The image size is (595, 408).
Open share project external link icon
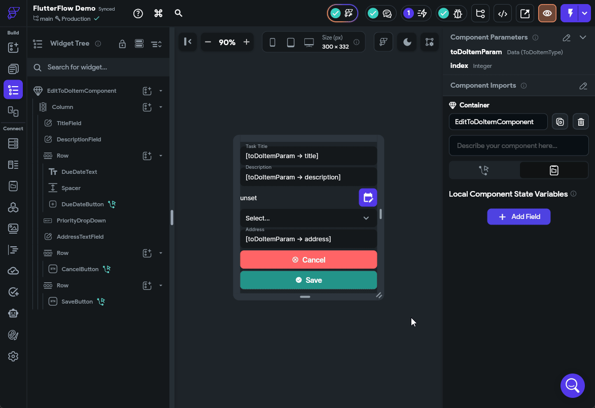pyautogui.click(x=525, y=14)
